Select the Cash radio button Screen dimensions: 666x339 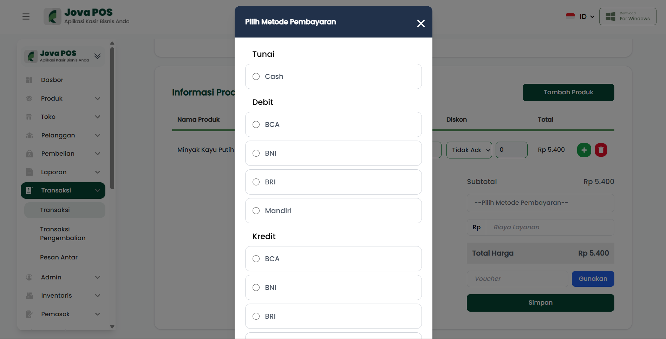click(x=256, y=76)
